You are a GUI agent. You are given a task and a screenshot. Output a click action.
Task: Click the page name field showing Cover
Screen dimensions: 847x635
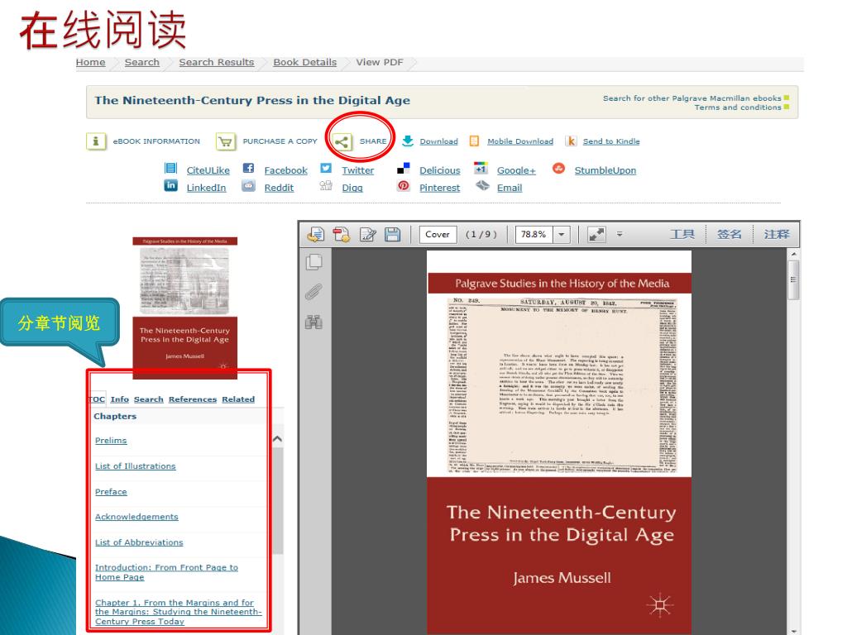tap(438, 234)
